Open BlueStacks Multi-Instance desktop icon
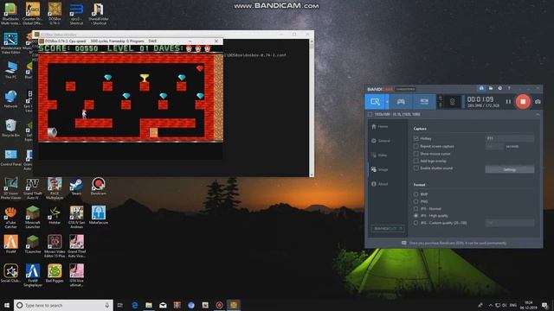 [x=10, y=14]
